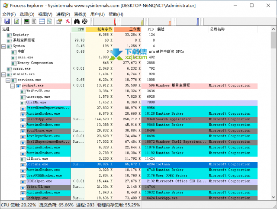Click the scrollbar down arrow
The height and width of the screenshot is (209, 277).
(x=274, y=197)
